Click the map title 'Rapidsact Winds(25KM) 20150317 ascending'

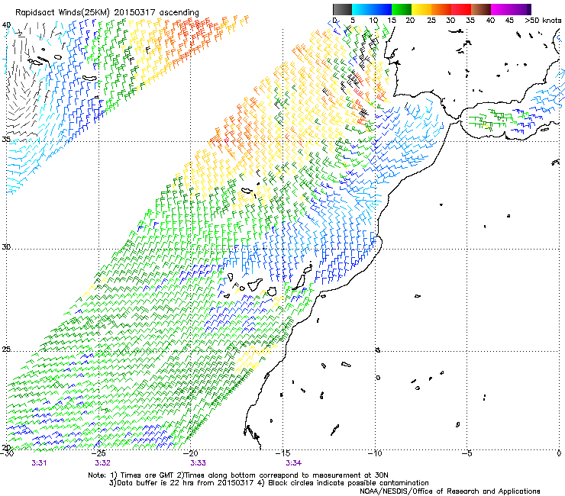click(107, 13)
